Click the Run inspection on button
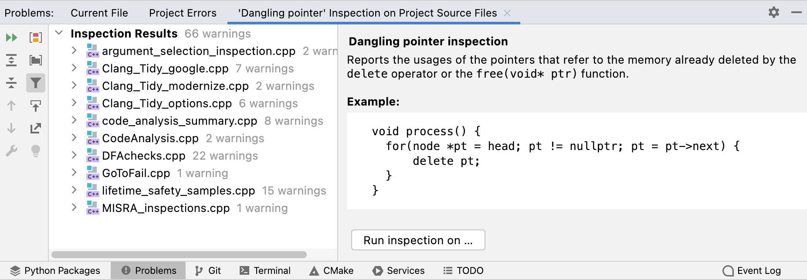Image resolution: width=807 pixels, height=280 pixels. 417,240
